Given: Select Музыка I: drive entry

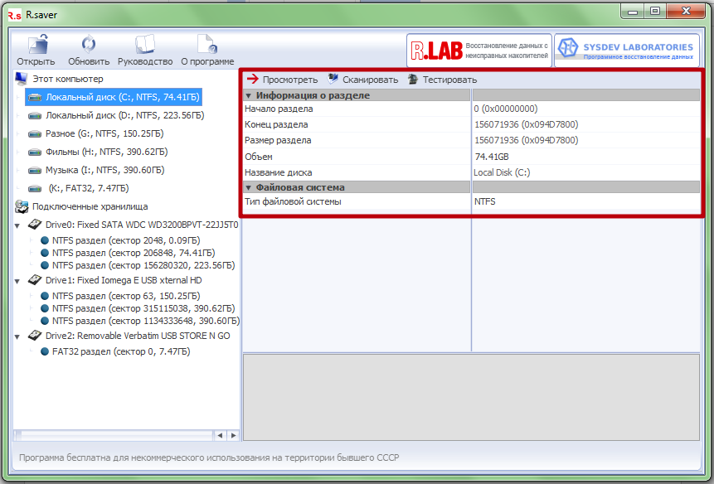Looking at the screenshot, I should [x=104, y=170].
